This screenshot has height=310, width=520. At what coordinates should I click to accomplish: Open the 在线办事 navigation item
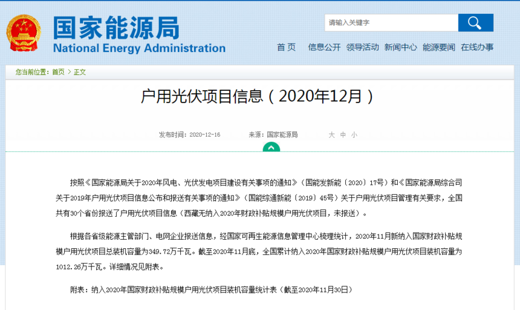tap(477, 47)
